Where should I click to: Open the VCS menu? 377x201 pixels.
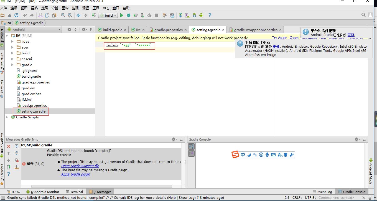pyautogui.click(x=106, y=8)
